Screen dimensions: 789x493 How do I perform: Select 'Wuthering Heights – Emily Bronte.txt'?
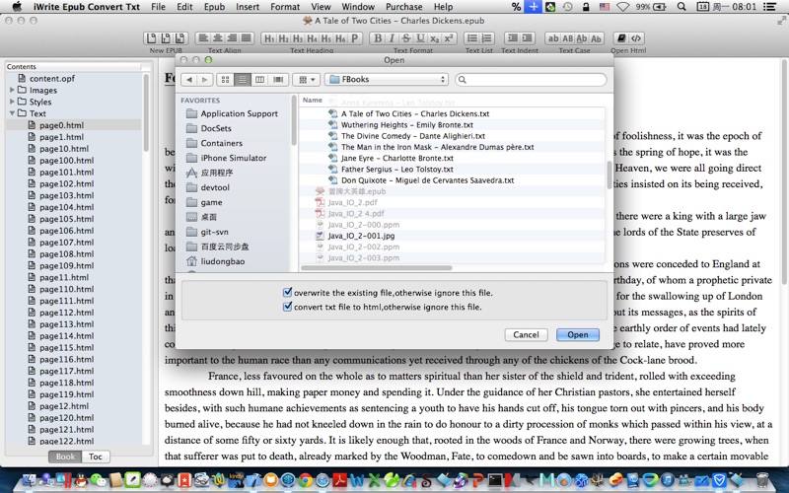pos(407,125)
